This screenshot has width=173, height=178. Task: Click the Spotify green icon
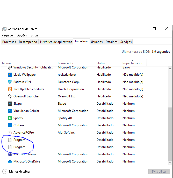click(x=10, y=118)
